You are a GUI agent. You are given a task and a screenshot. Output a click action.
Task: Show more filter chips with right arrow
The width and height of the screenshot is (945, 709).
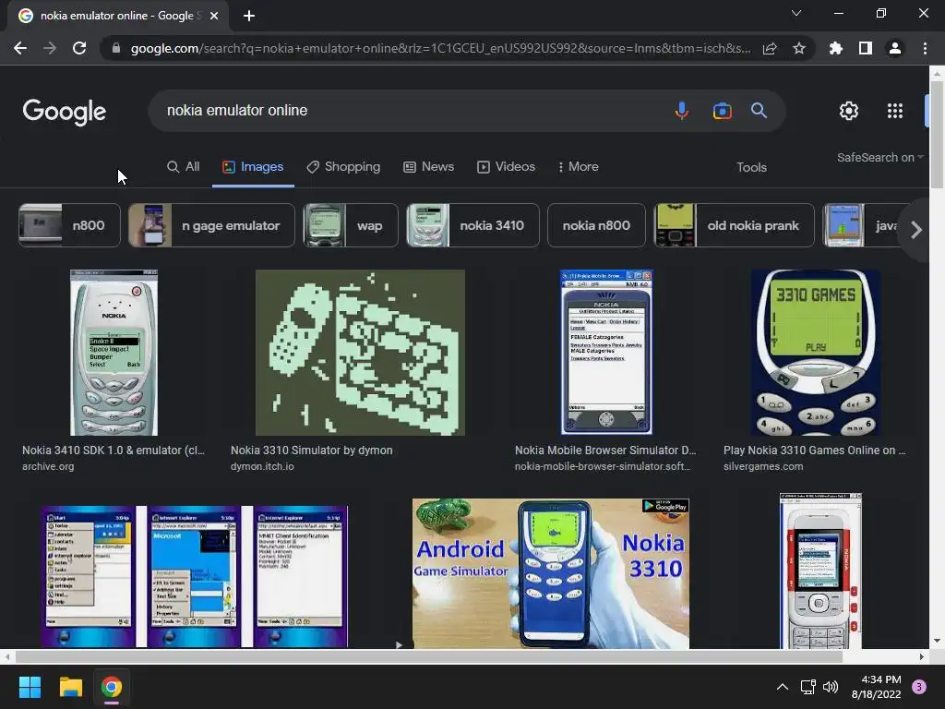(x=916, y=230)
